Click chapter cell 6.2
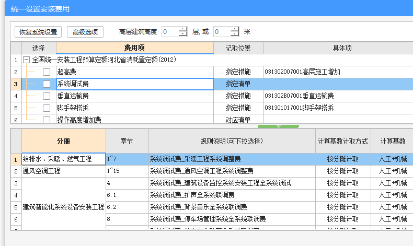The image size is (413, 246). coord(127,207)
